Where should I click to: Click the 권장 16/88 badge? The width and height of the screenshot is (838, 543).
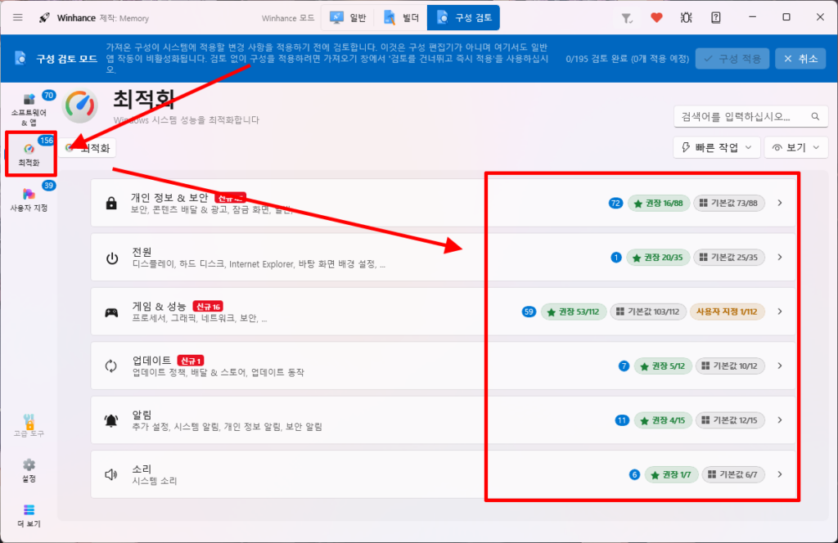pos(659,203)
